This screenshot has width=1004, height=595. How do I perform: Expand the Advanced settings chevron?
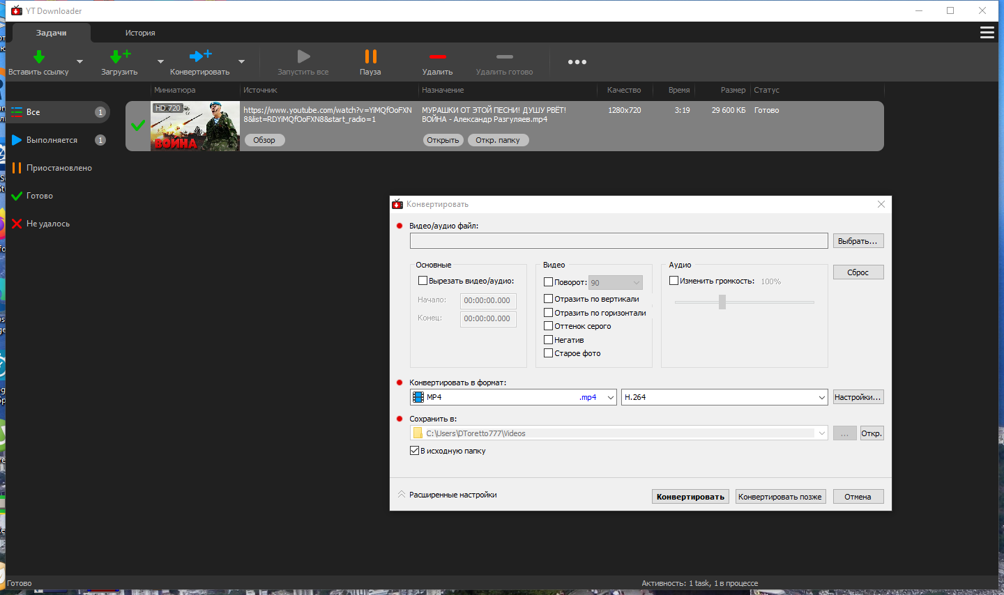pyautogui.click(x=402, y=495)
